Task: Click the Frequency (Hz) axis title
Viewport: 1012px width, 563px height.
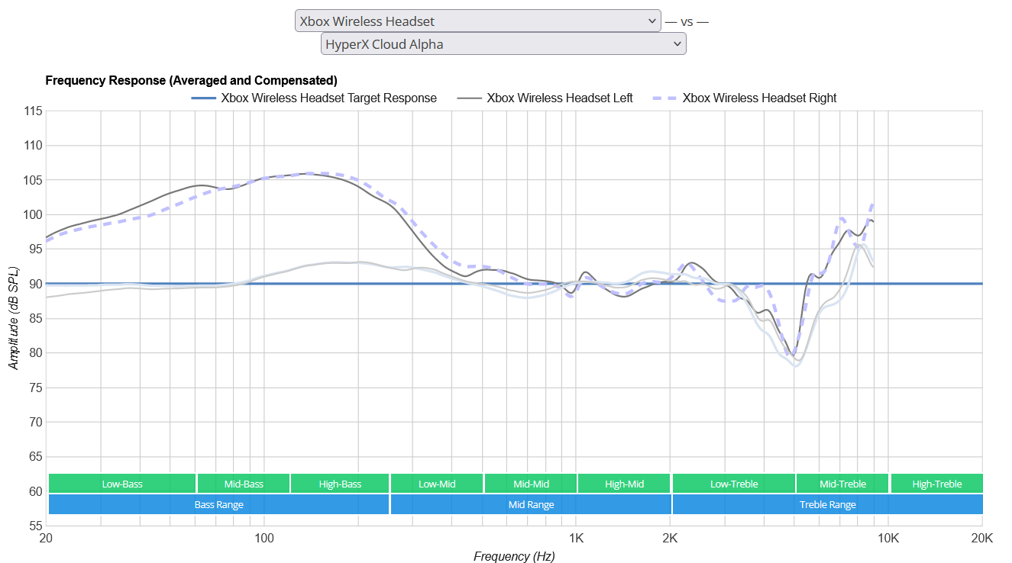Action: point(514,556)
